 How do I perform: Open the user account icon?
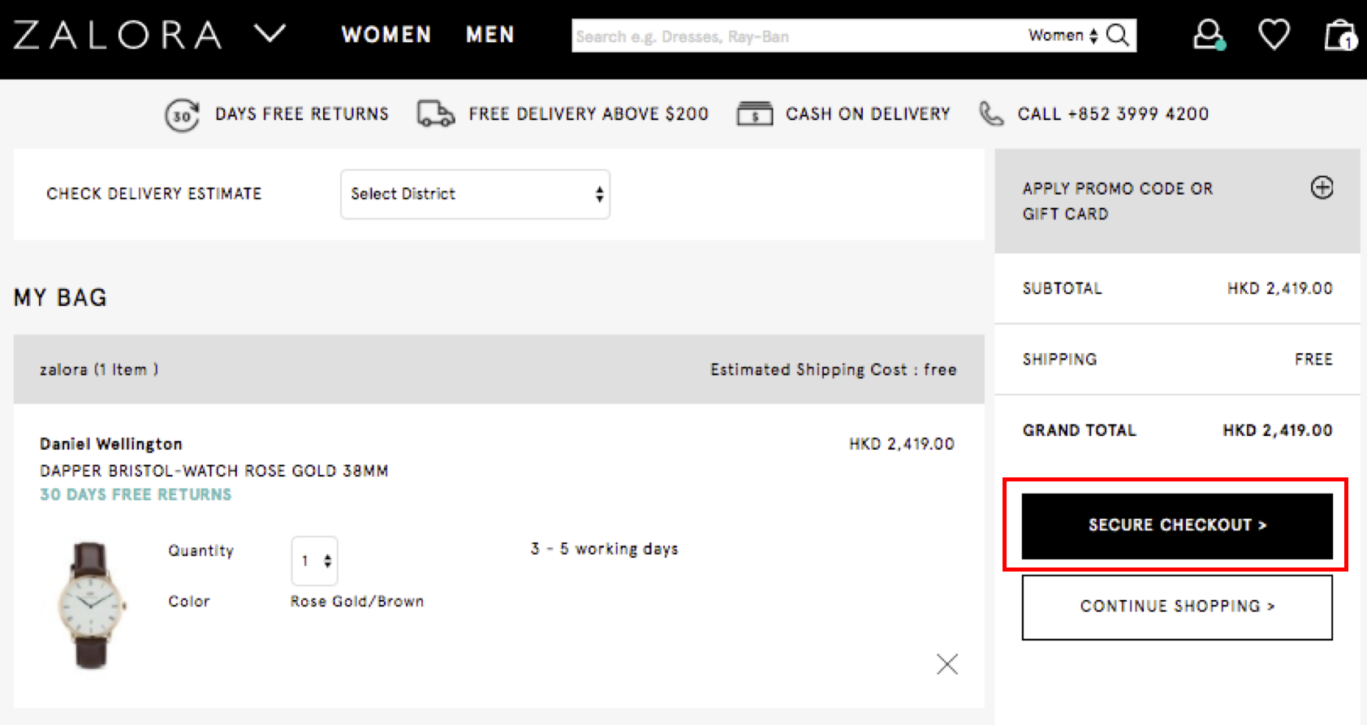[1208, 35]
